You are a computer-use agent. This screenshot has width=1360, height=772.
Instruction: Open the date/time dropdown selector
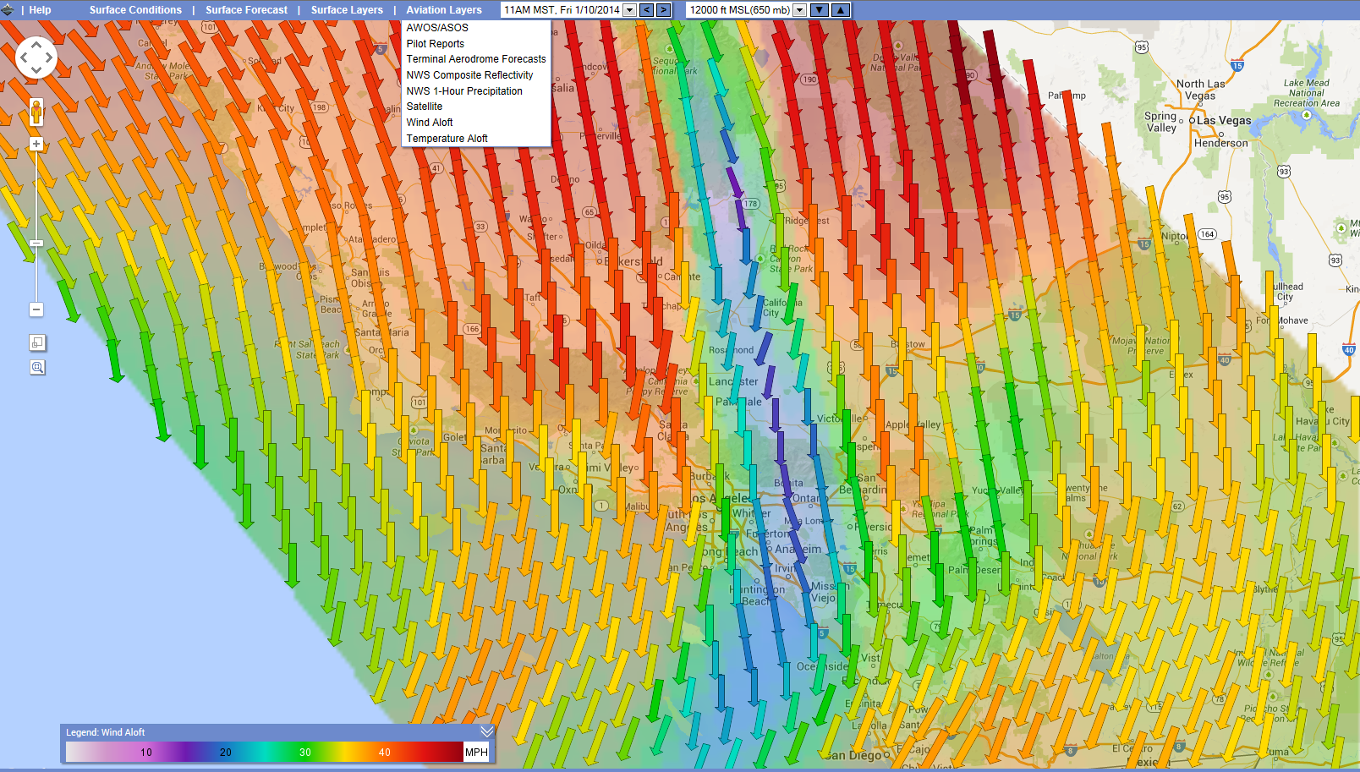[628, 10]
